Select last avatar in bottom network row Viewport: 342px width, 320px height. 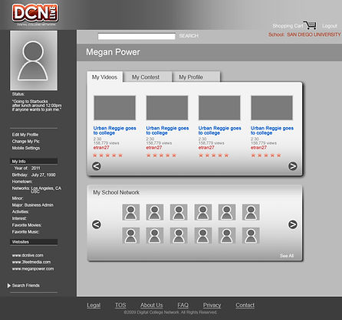point(251,236)
